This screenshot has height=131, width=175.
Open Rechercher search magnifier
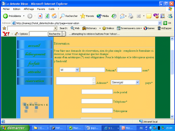pos(69,16)
